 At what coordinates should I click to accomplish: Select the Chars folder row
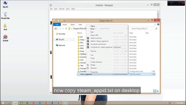point(116,40)
